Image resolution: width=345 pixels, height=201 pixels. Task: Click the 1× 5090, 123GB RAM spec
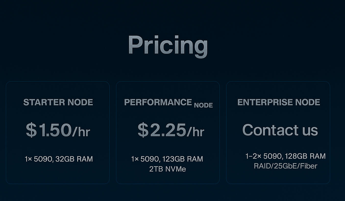tap(167, 159)
